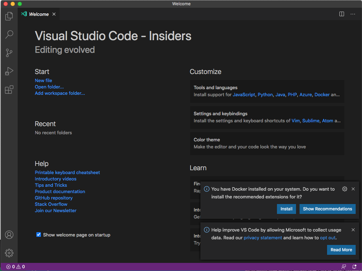Screen dimensions: 362x271
Task: Install Python language support link
Action: click(x=265, y=94)
